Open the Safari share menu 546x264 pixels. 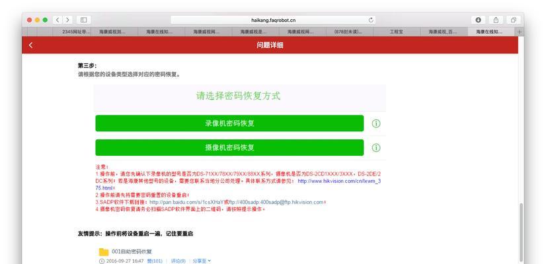click(496, 20)
